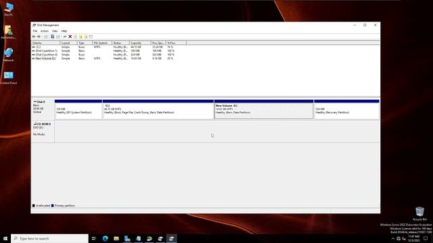Select the 524 MB Recovery Partition block
The width and height of the screenshot is (433, 243).
(346, 109)
